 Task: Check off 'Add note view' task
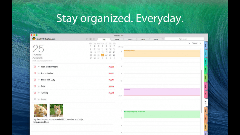[x=34, y=73]
